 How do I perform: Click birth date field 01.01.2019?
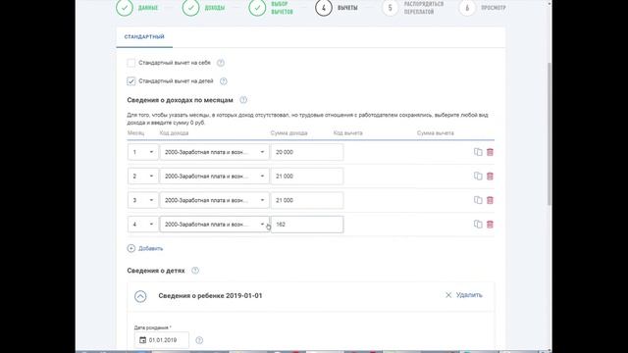[x=161, y=340]
